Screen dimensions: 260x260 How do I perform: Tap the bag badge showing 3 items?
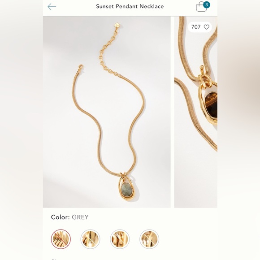tap(207, 5)
